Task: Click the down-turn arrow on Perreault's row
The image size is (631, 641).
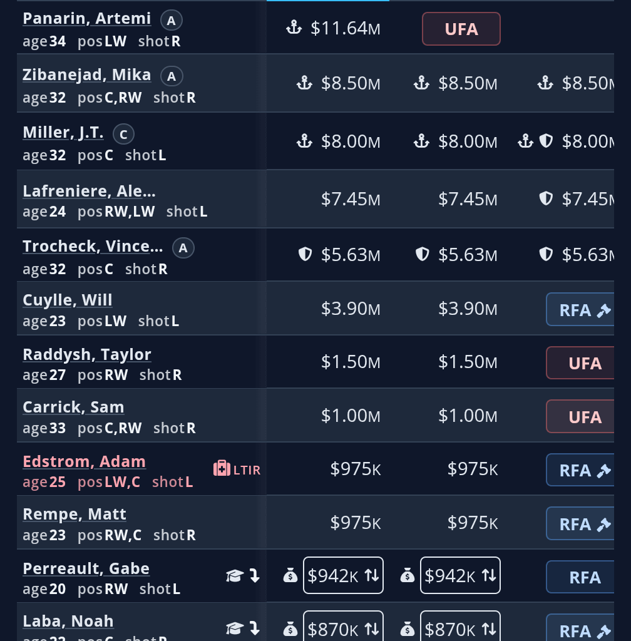Action: coord(255,576)
